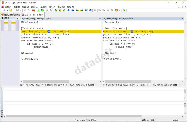Viewport: 187px width, 122px height.
Task: Click Copy Right and Advance icon
Action: coord(77,10)
